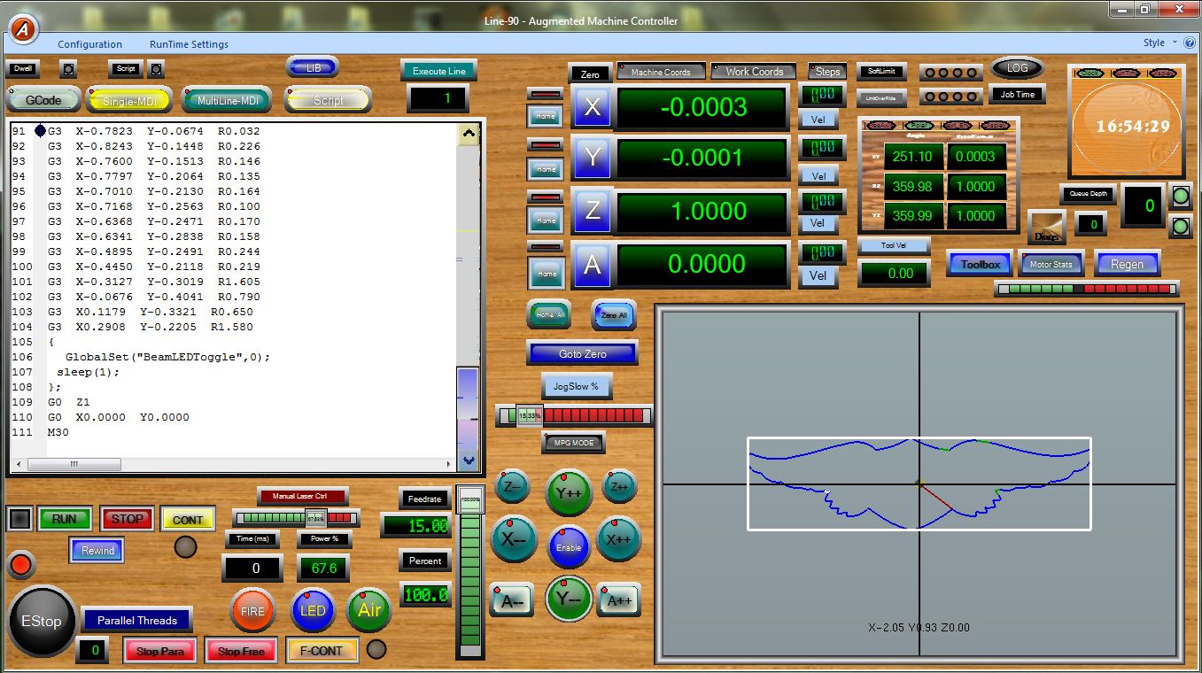
Task: Open the Diags panel icon
Action: [x=1046, y=228]
